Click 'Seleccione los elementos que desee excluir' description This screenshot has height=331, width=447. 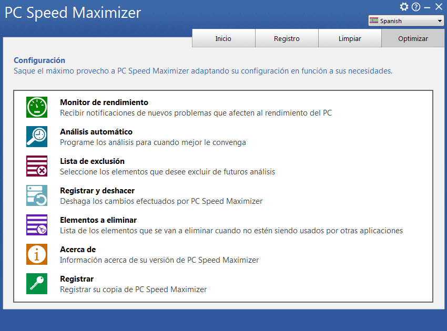point(167,172)
